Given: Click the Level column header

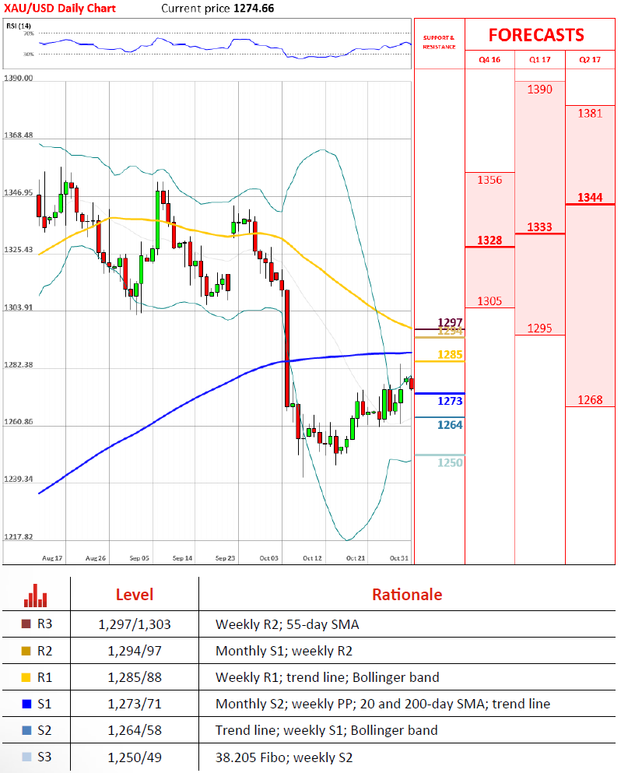Looking at the screenshot, I should pyautogui.click(x=135, y=595).
